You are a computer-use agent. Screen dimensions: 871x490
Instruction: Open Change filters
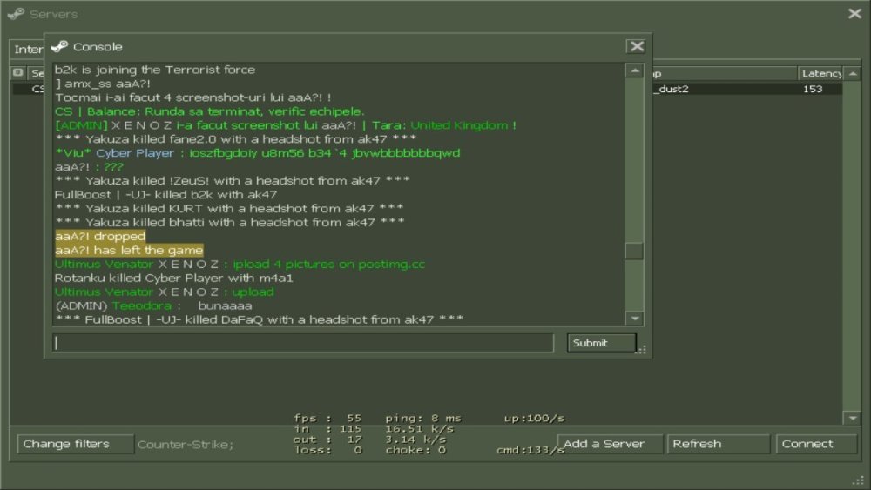tap(75, 444)
